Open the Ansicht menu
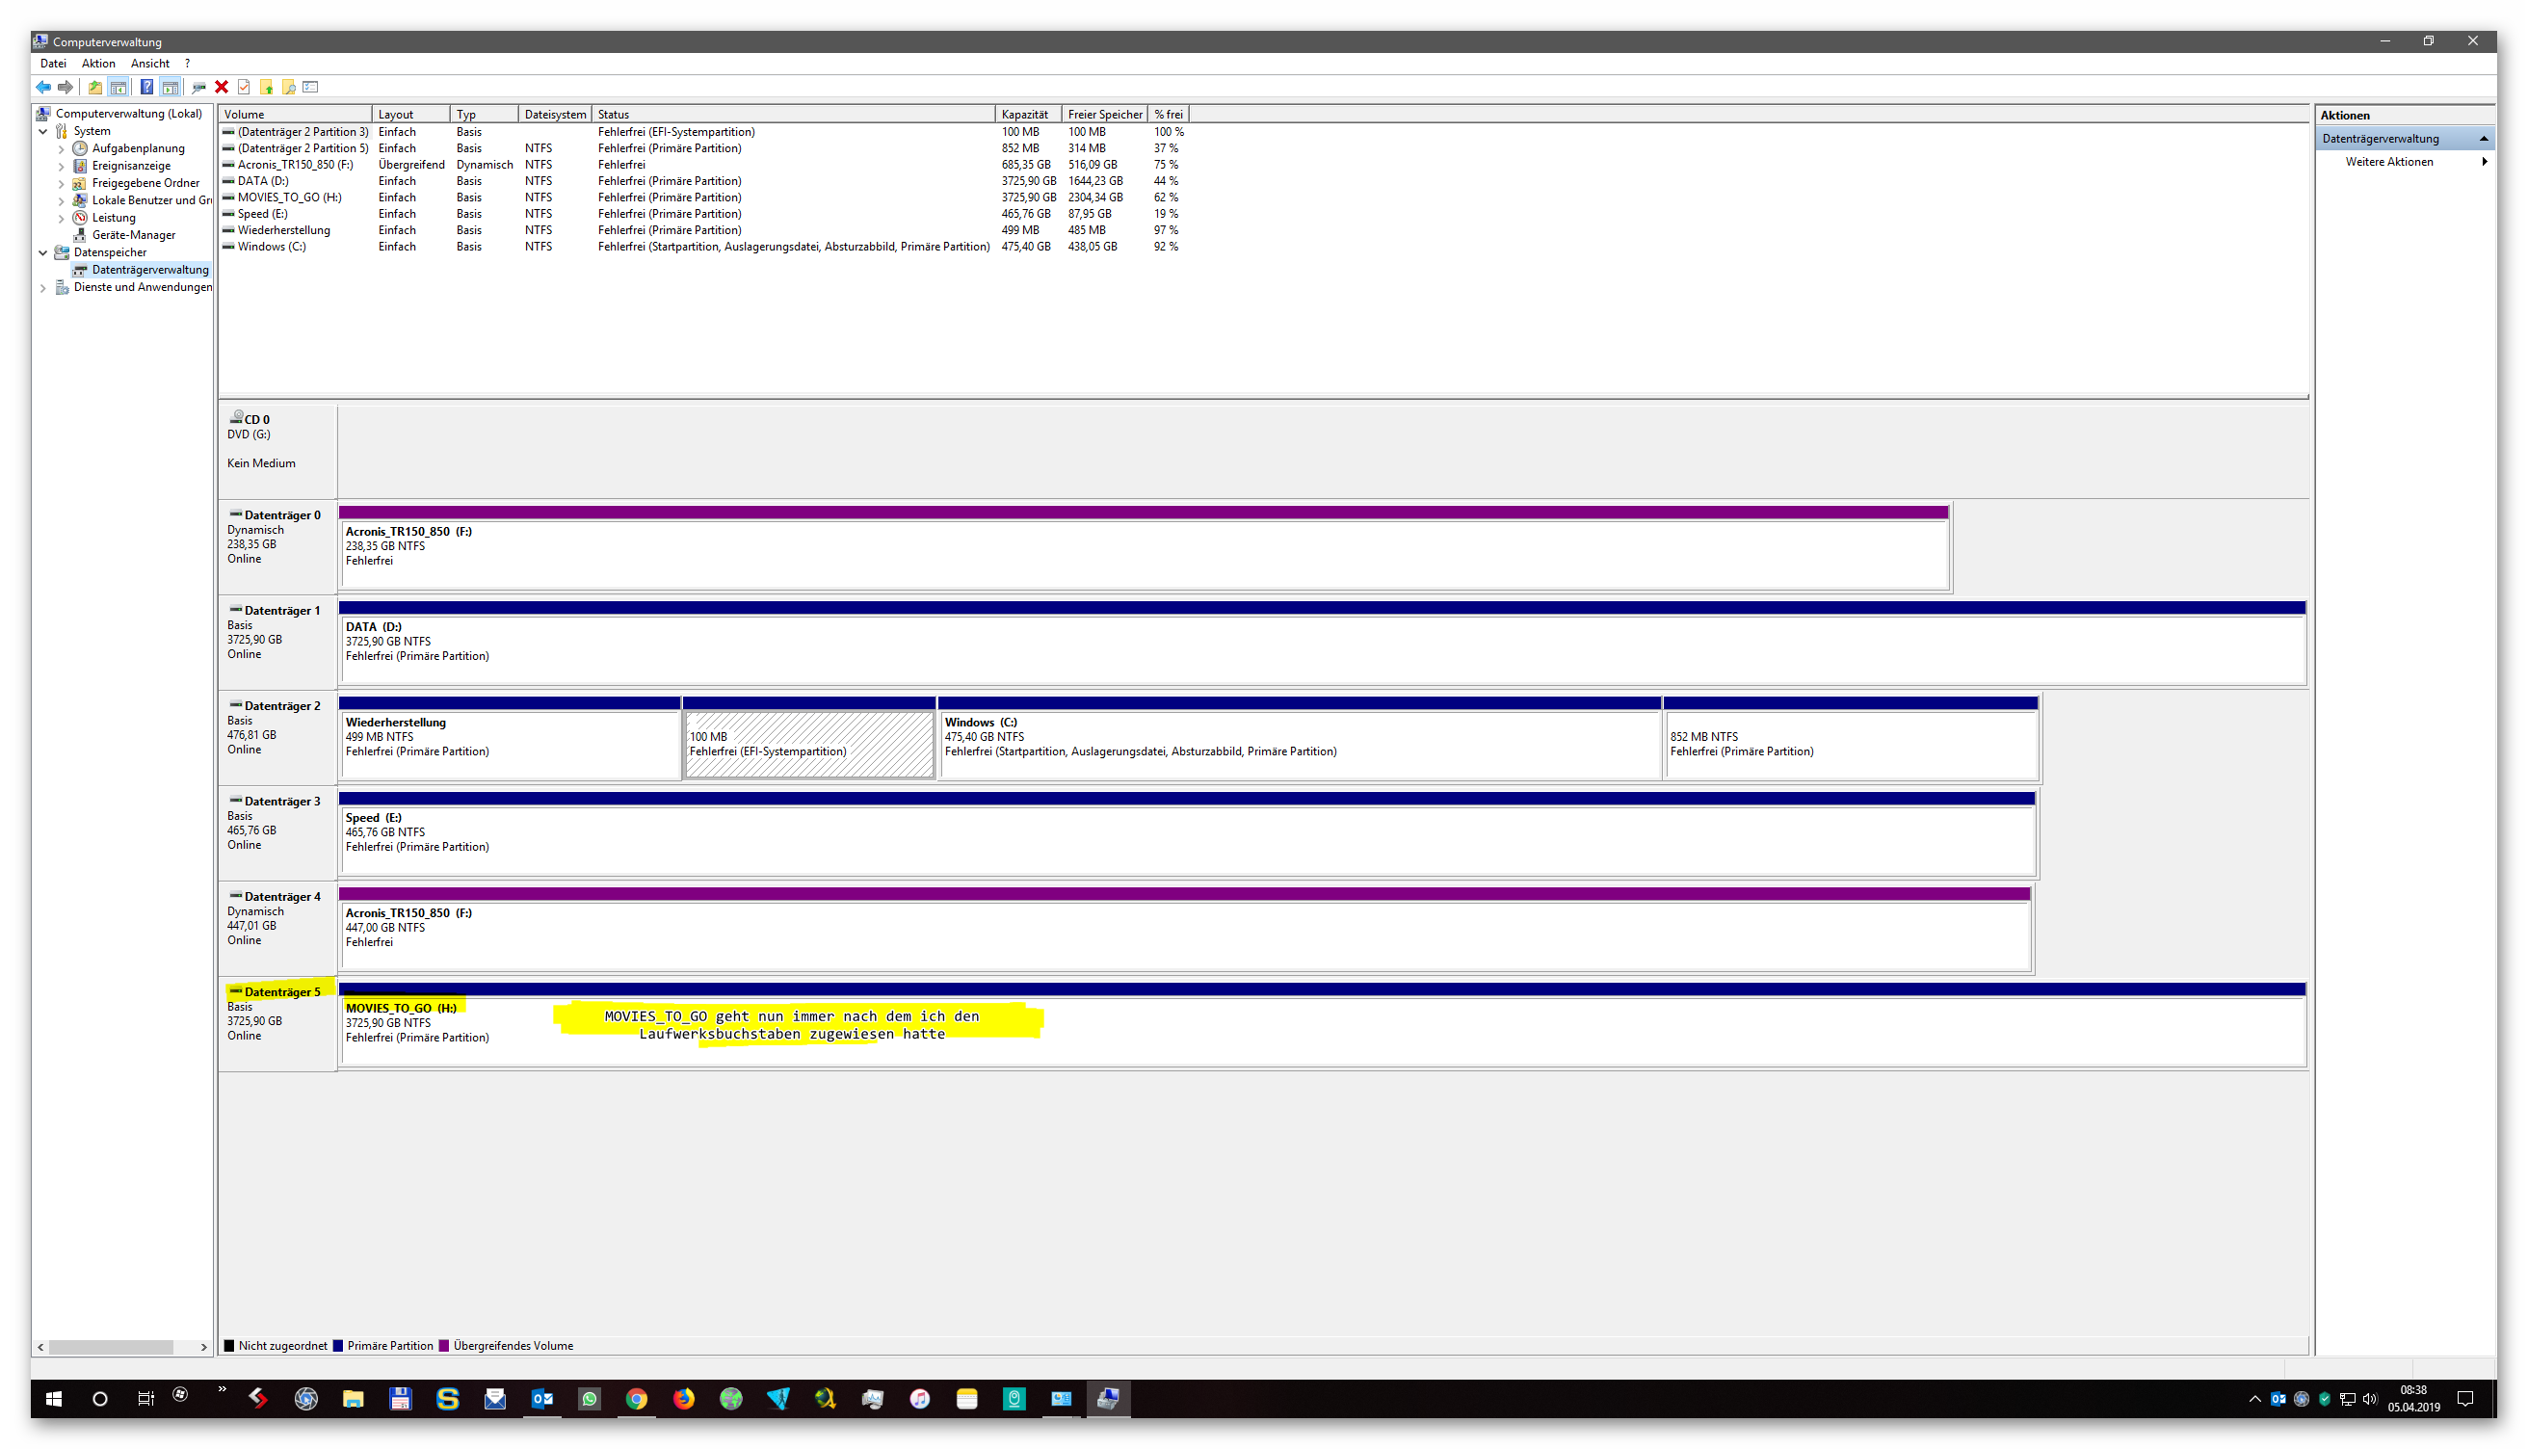Screen dimensions: 2528x1449 point(149,64)
